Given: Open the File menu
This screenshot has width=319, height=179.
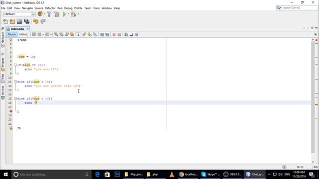Looking at the screenshot, I should [3, 8].
